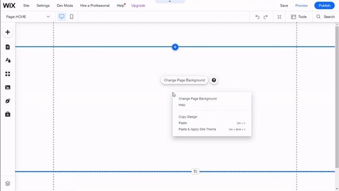
Task: Open the Settings menu
Action: point(43,6)
